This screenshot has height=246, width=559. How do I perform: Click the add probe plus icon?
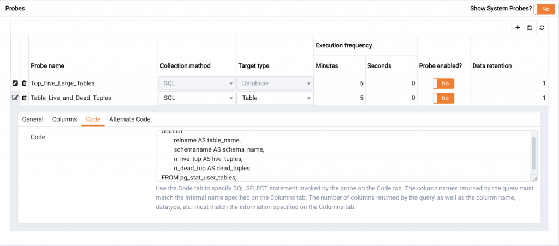point(518,28)
